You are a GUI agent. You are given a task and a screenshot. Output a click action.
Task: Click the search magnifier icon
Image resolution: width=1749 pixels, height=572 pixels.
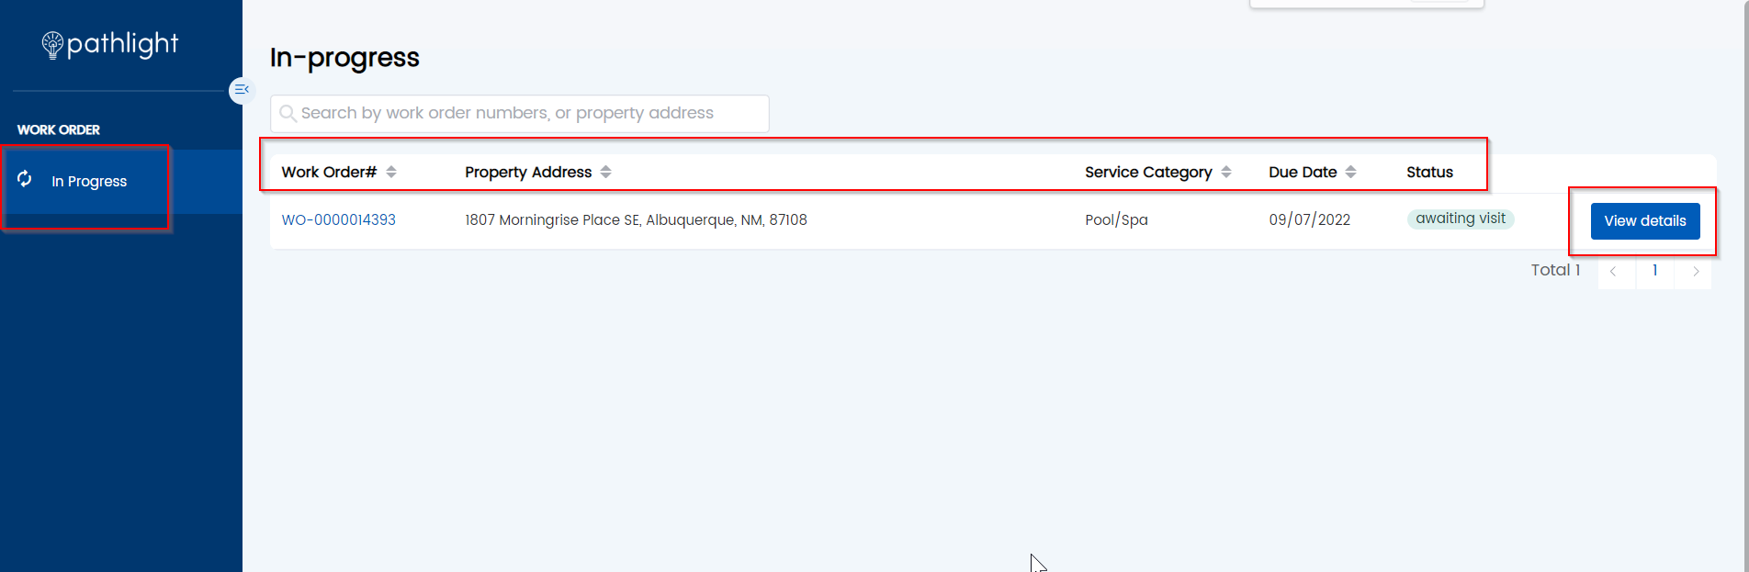pyautogui.click(x=288, y=113)
